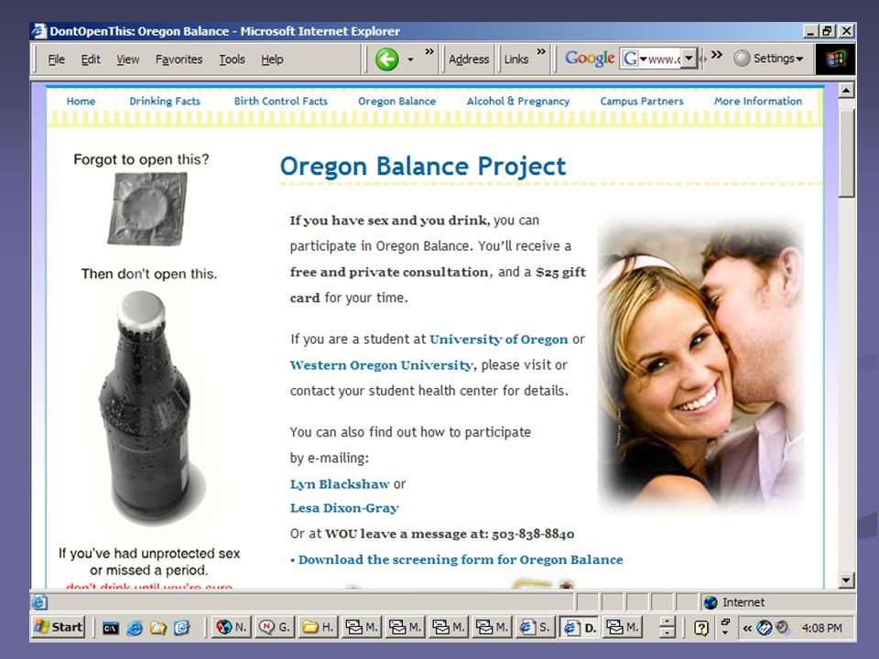The width and height of the screenshot is (879, 659).
Task: Open the Back button history dropdown
Action: (x=410, y=59)
